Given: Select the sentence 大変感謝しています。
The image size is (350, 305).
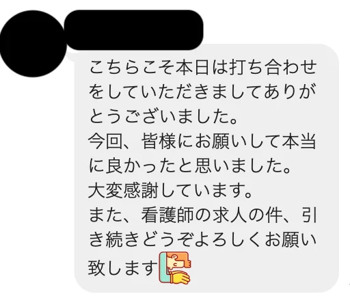Looking at the screenshot, I should (170, 191).
